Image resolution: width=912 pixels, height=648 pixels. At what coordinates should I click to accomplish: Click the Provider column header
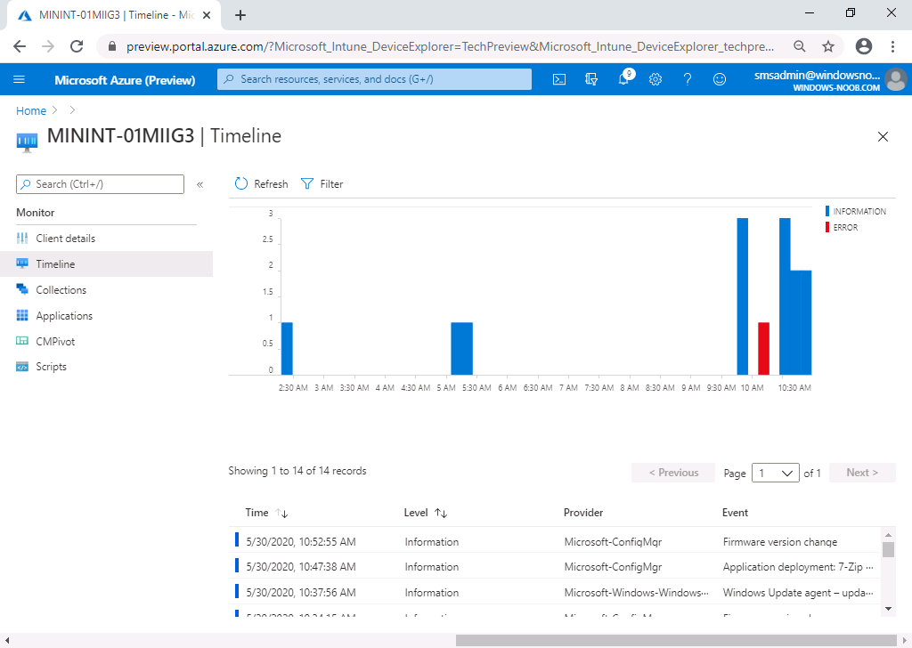tap(583, 513)
